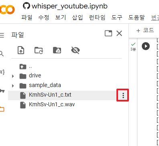Screen dimensions: 159x146
Task: Run the cell with play button
Action: (146, 46)
